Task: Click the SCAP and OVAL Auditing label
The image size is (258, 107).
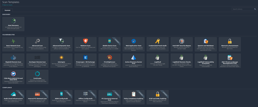Action: 158,99
